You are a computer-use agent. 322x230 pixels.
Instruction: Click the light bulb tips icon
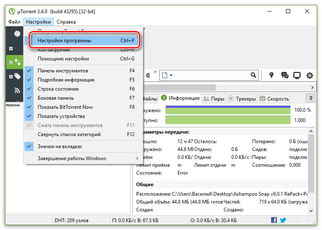tap(272, 75)
